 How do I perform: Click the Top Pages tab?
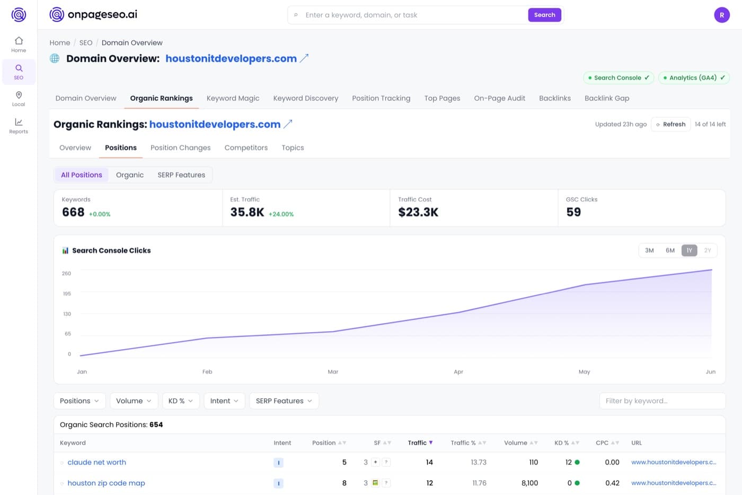(442, 98)
